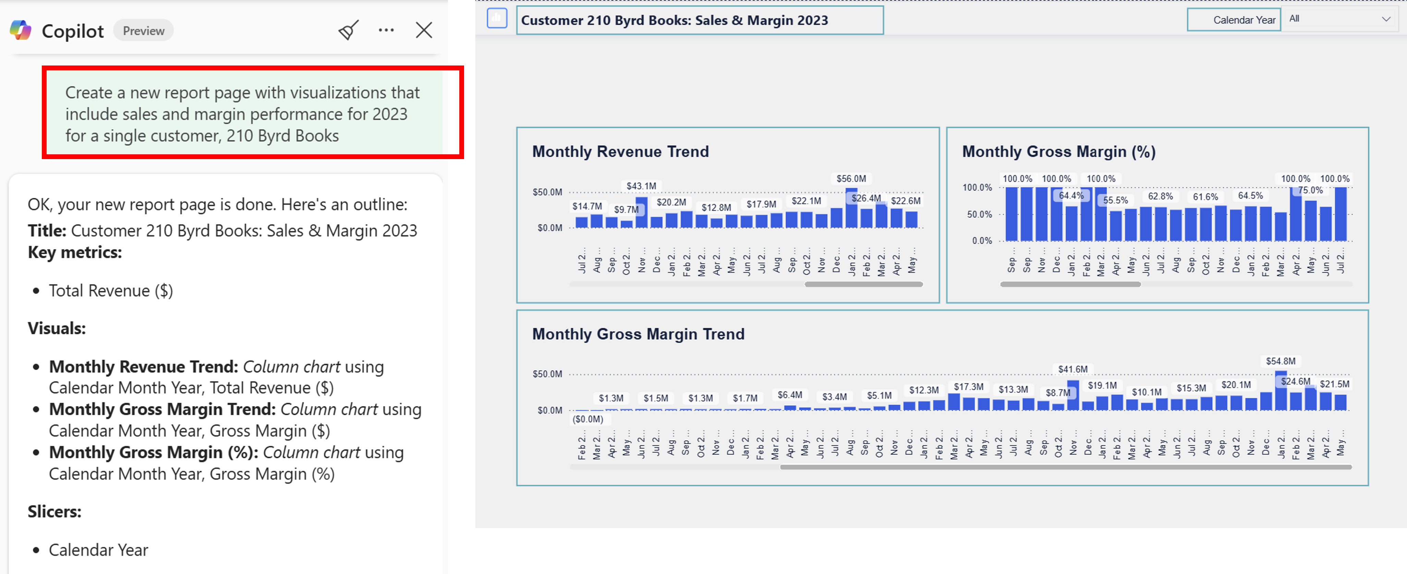Open the Copilot more options ellipsis
Viewport: 1407px width, 574px height.
[x=386, y=30]
